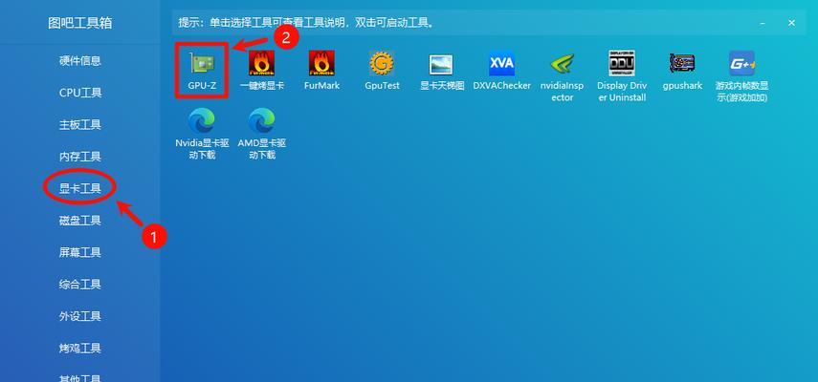Open the Nvidia显卡驱动下载 Edge shortcut icon
818x382 pixels.
[202, 121]
